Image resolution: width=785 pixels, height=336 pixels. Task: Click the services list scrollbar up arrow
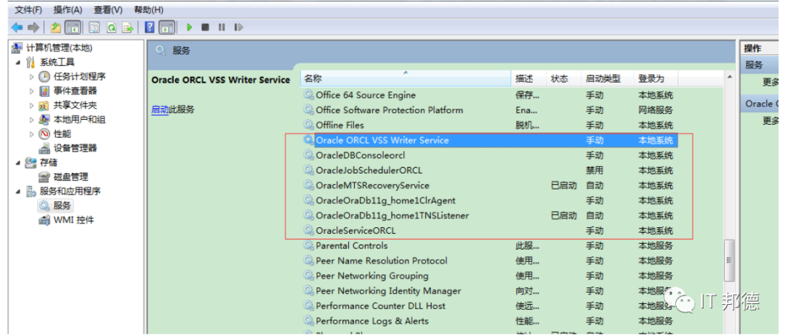tap(729, 76)
